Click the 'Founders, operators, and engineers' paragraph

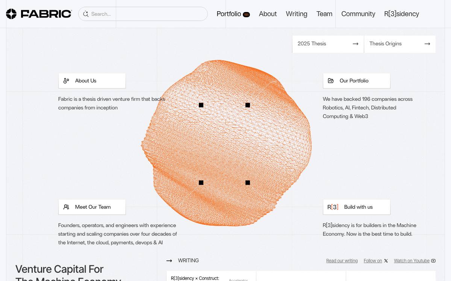(x=118, y=234)
